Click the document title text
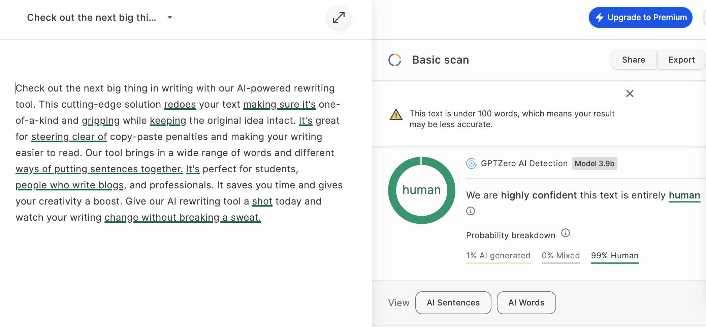Screen dimensions: 706x327 (92, 17)
